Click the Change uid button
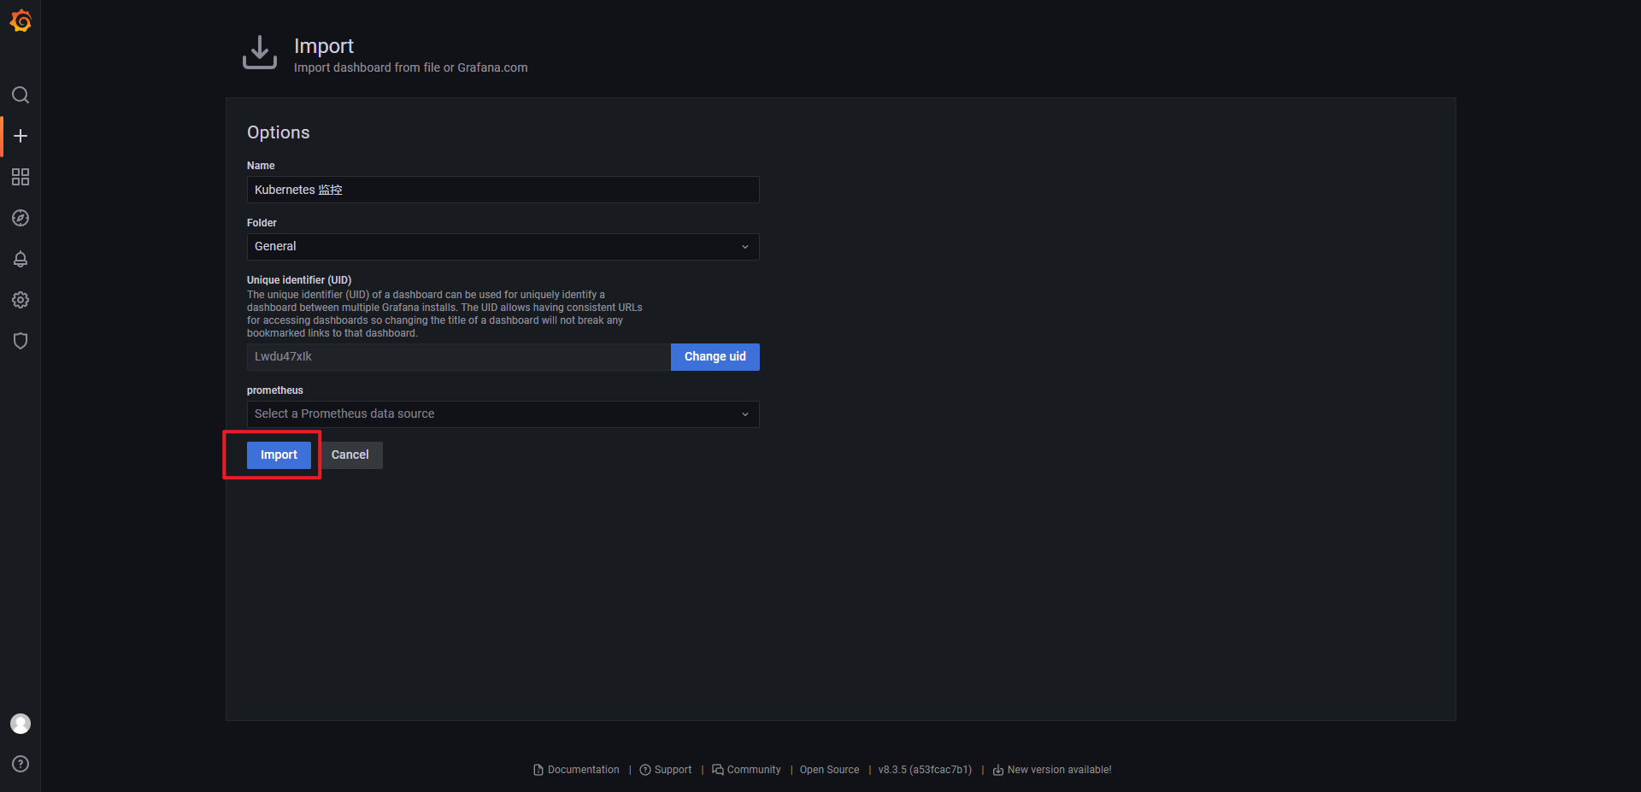Image resolution: width=1641 pixels, height=792 pixels. click(715, 357)
